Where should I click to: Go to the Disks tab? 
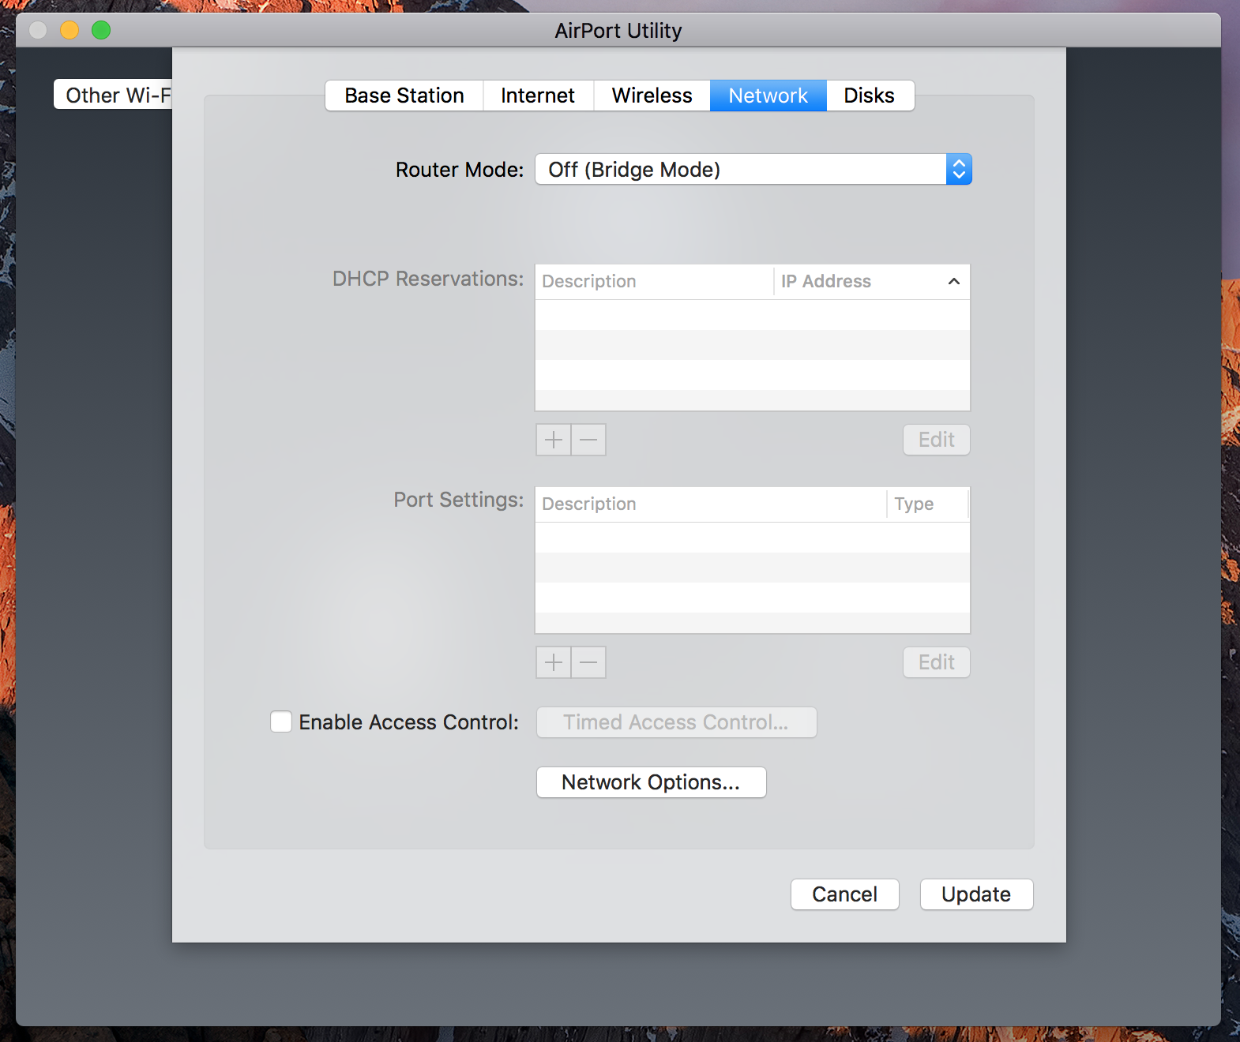(x=870, y=96)
